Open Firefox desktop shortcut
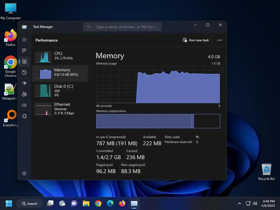Screen dimensions: 280x210 pos(11,38)
